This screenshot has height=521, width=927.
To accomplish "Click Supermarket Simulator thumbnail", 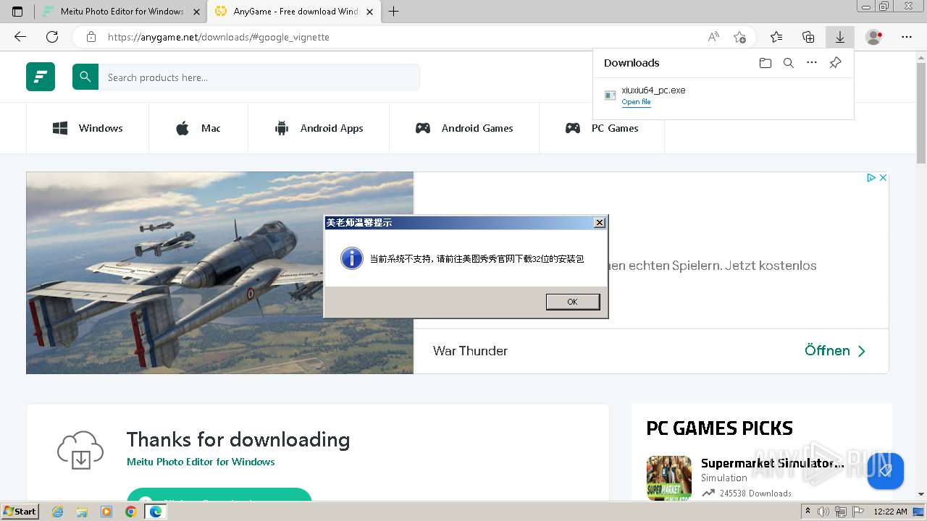I will click(x=668, y=478).
